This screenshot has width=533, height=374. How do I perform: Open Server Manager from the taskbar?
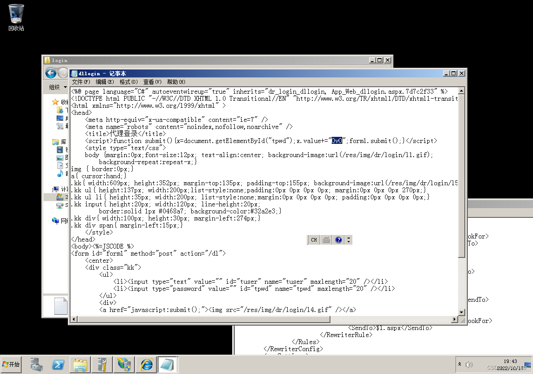tap(37, 364)
